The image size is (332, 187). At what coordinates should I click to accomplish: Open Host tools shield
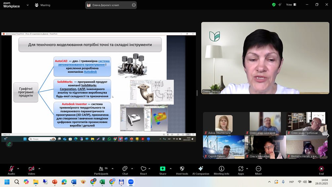coord(182,170)
